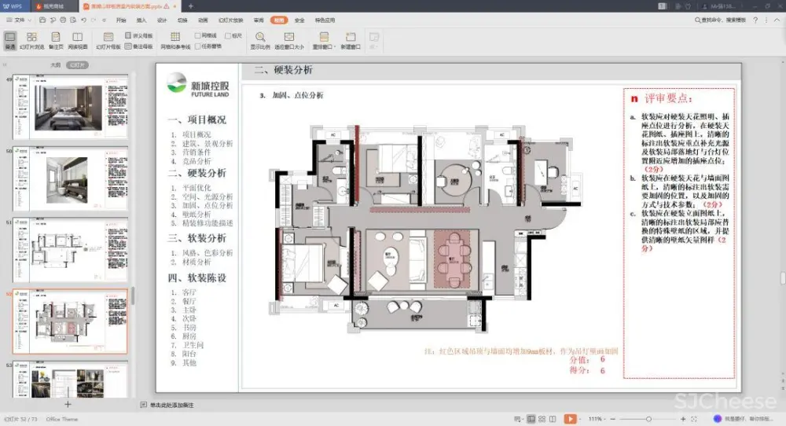Screen dimensions: 786x426
Task: Click the New Window (新建窗口) icon
Action: [347, 39]
